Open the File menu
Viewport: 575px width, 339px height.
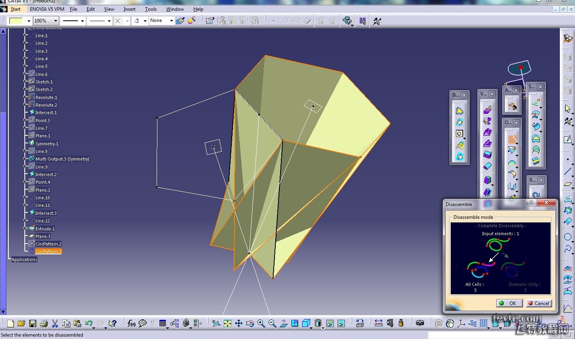(74, 9)
